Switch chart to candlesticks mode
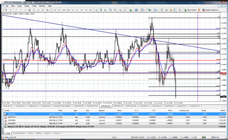Viewport: 228px width, 140px height. [101, 10]
